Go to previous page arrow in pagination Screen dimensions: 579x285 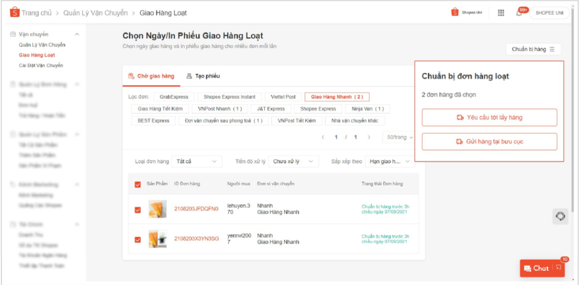coord(323,137)
